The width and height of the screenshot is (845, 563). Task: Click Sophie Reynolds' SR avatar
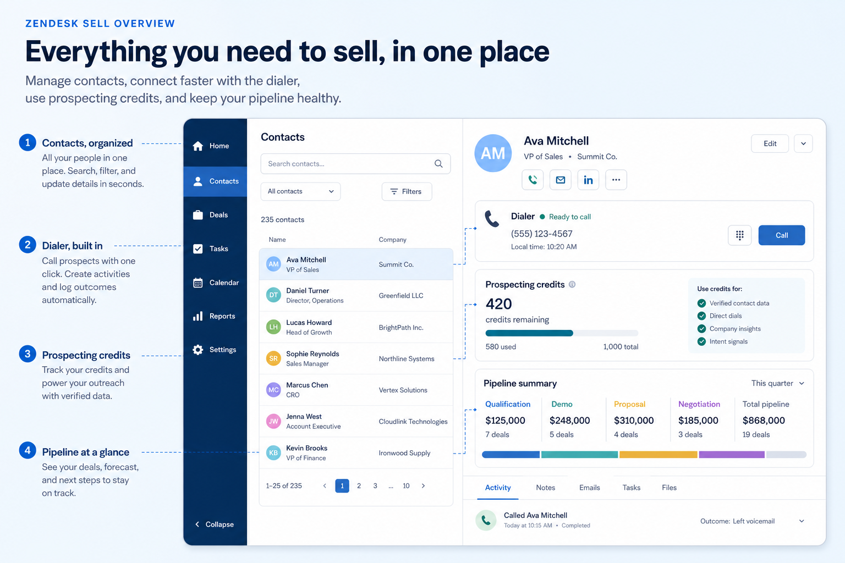click(x=273, y=358)
